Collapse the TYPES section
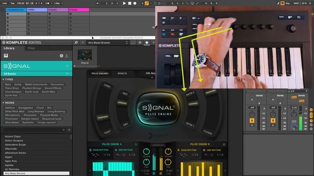 [8, 79]
